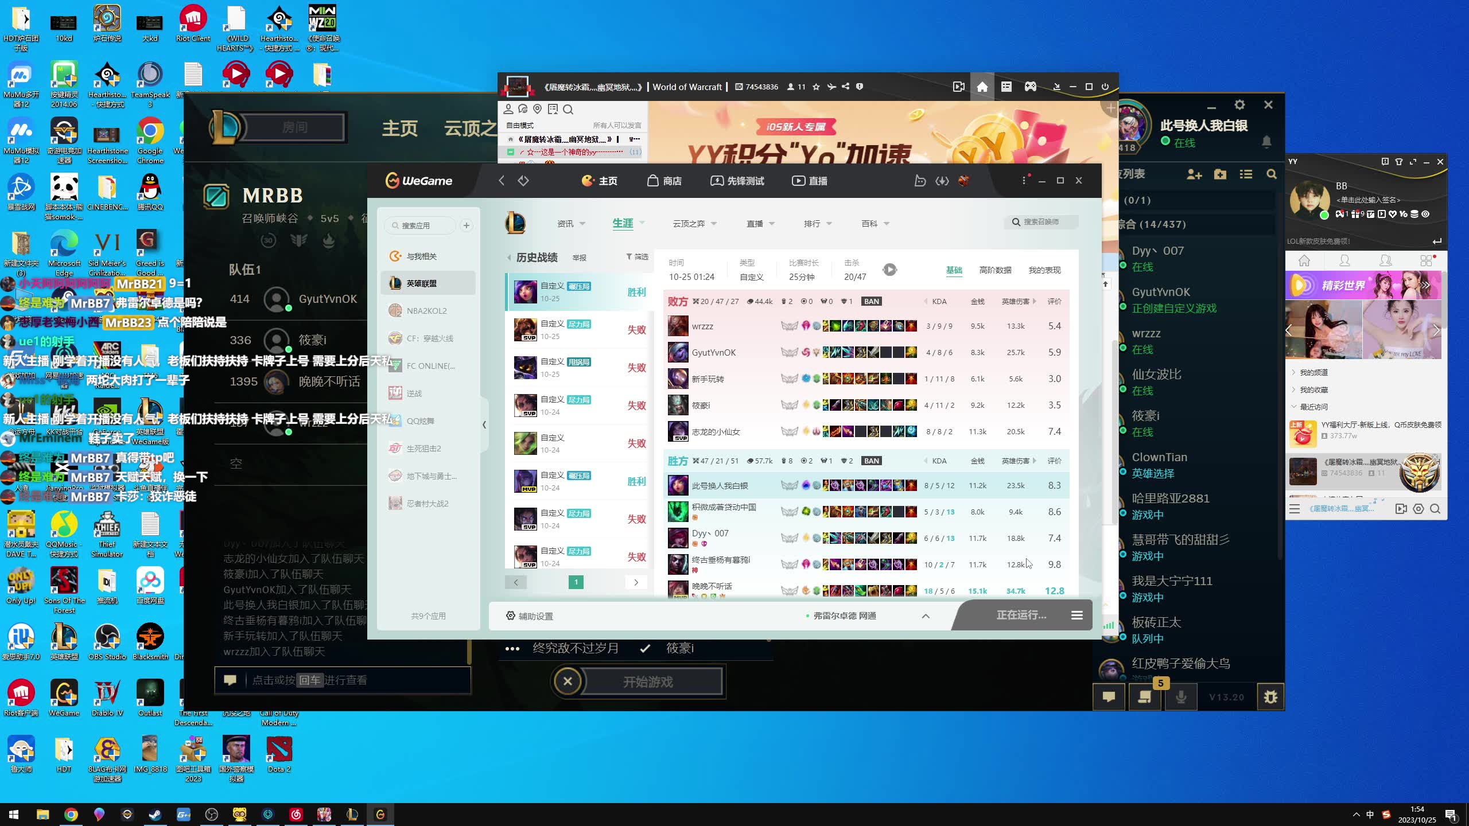Select 逆战 in the WeGame sidebar

428,393
